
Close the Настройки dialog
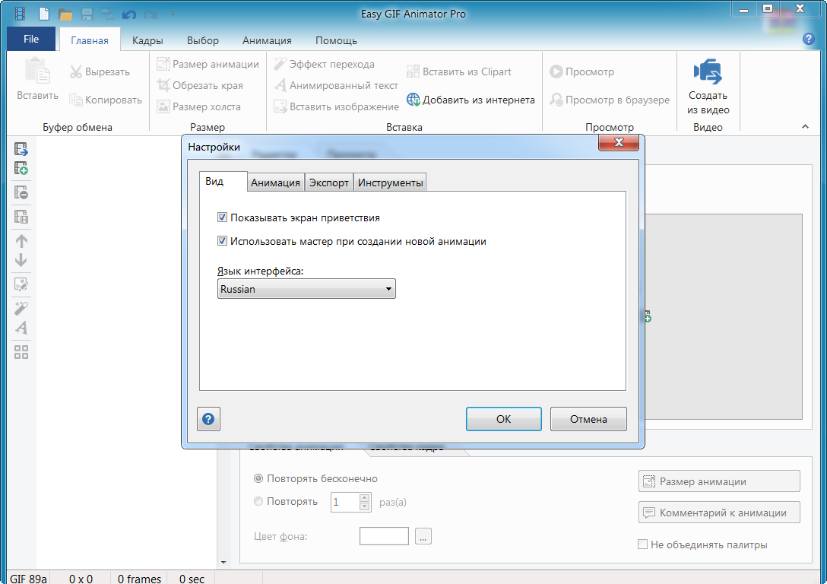click(619, 142)
